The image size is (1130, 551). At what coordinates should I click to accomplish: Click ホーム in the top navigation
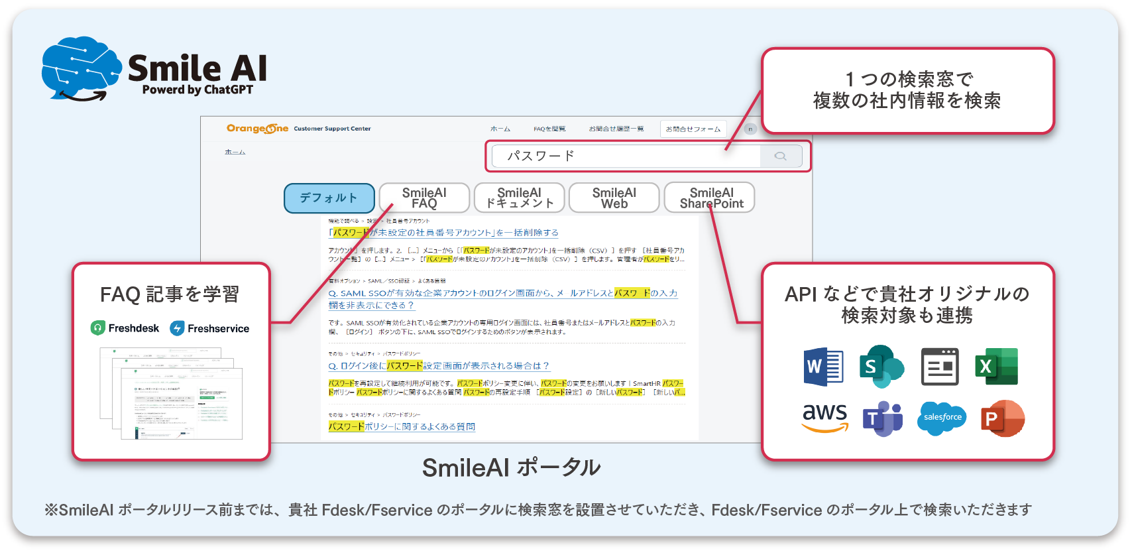pyautogui.click(x=500, y=129)
